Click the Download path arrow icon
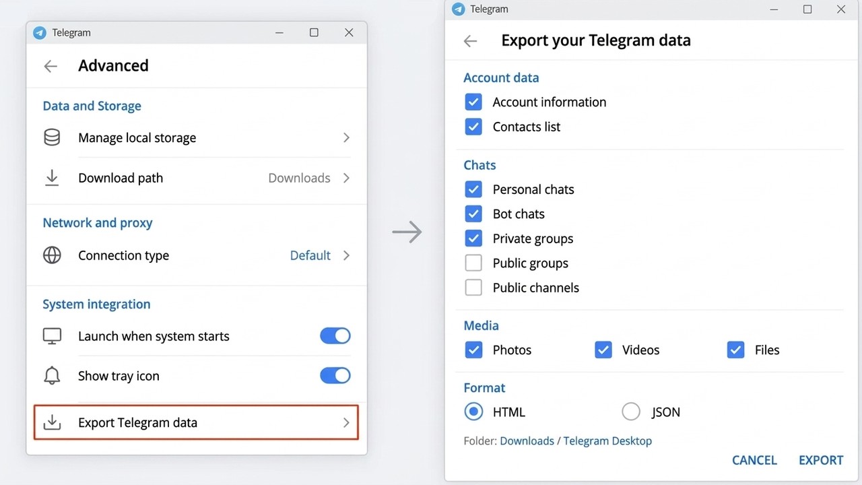Screen dimensions: 862x485 52,178
